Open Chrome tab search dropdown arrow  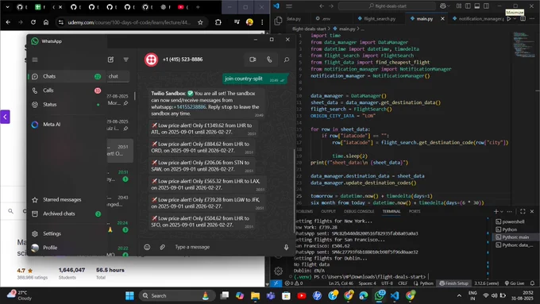tap(7, 7)
